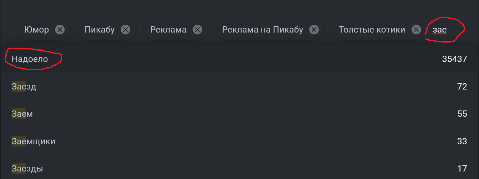Image resolution: width=479 pixels, height=179 pixels.
Task: Click the Пикабу tag chip label
Action: pyautogui.click(x=100, y=30)
